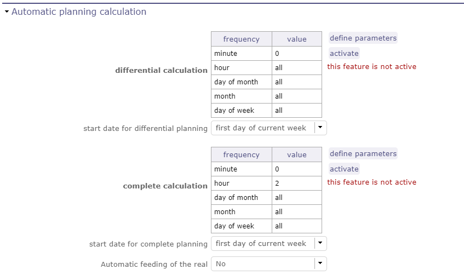
Task: Activate the differential calculation feature
Action: click(344, 53)
